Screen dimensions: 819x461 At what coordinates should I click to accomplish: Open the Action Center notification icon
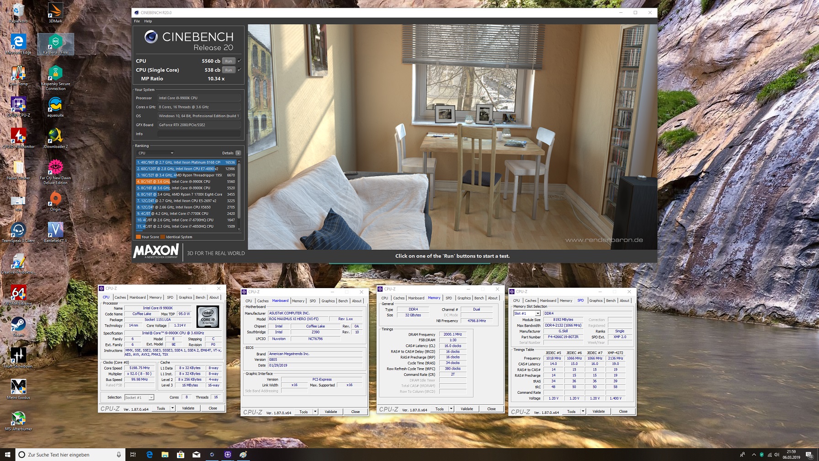pyautogui.click(x=809, y=455)
